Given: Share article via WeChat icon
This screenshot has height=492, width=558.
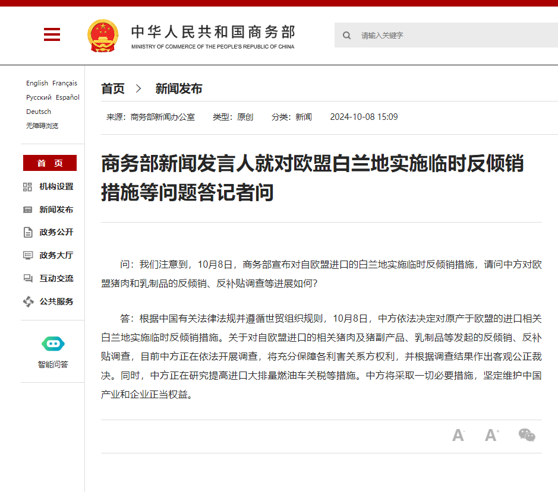Looking at the screenshot, I should pyautogui.click(x=527, y=435).
